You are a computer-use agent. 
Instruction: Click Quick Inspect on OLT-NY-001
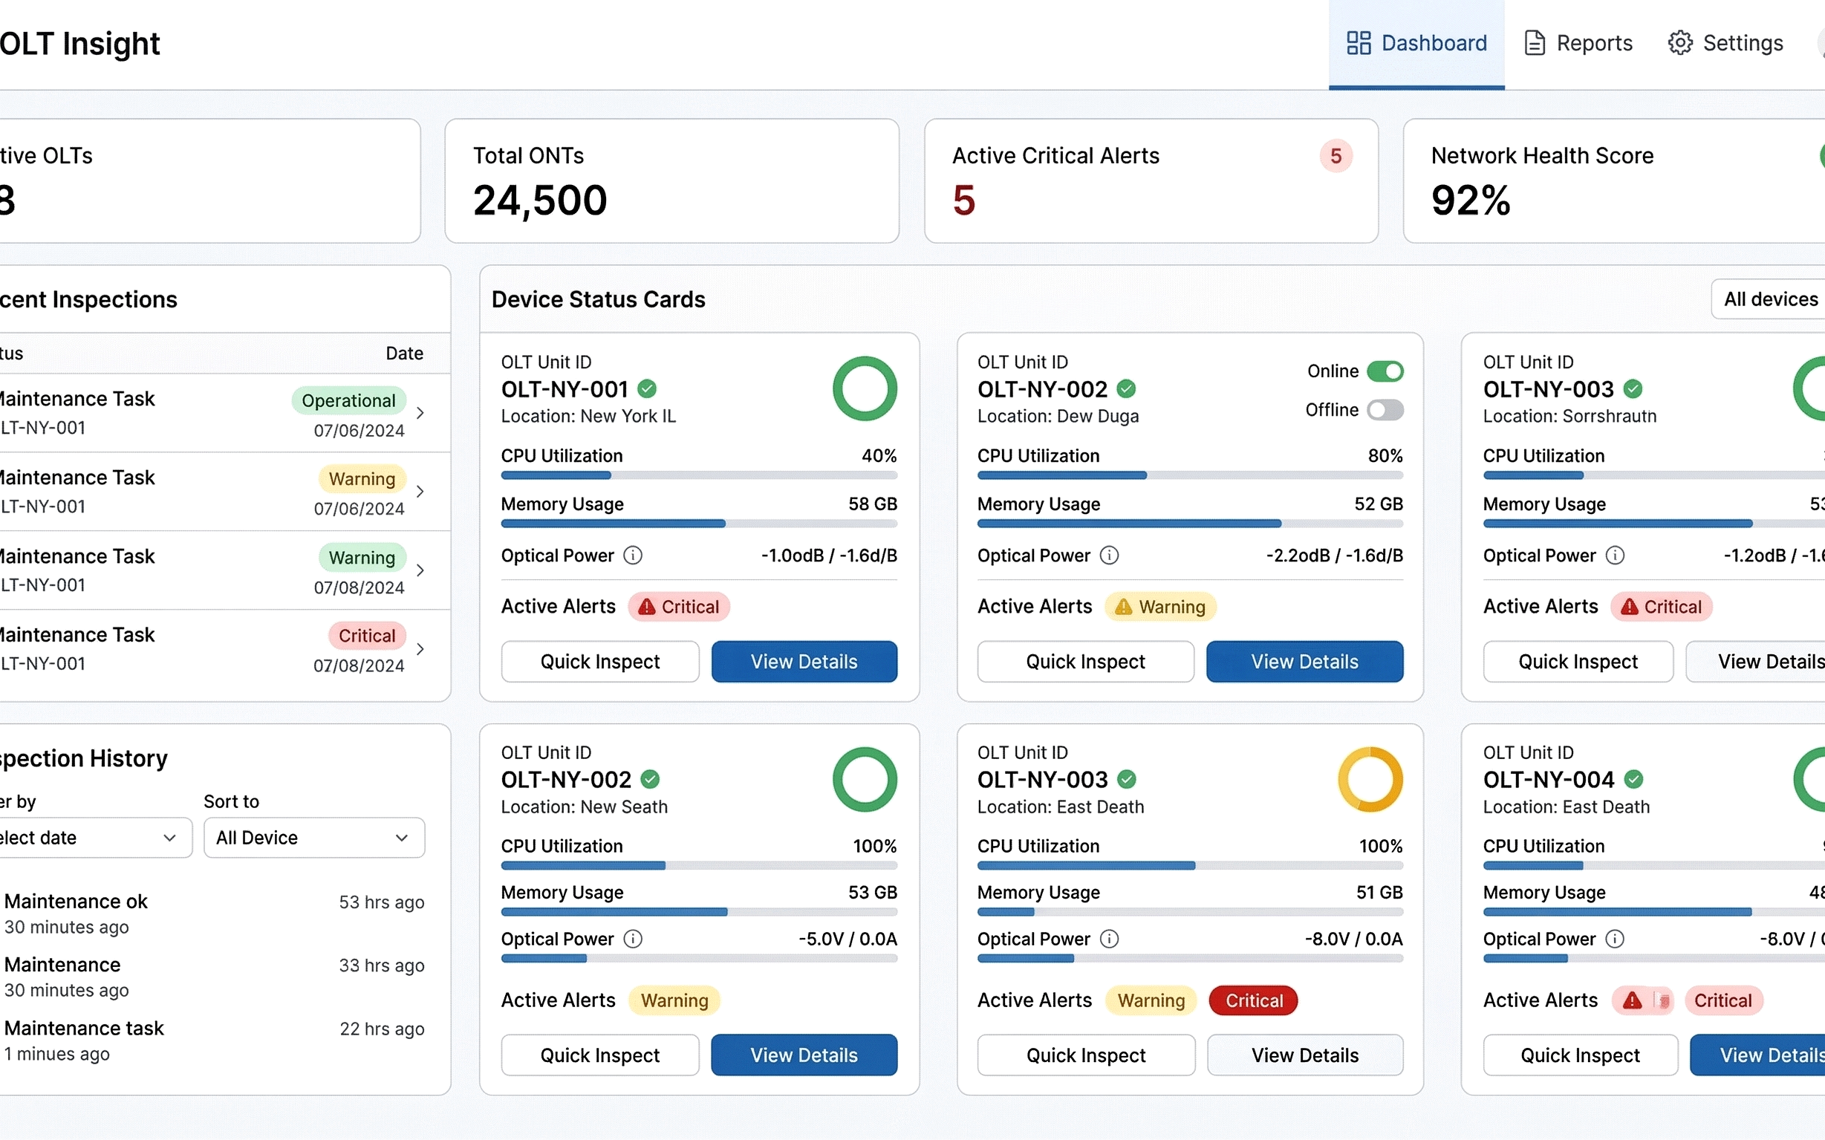coord(599,661)
